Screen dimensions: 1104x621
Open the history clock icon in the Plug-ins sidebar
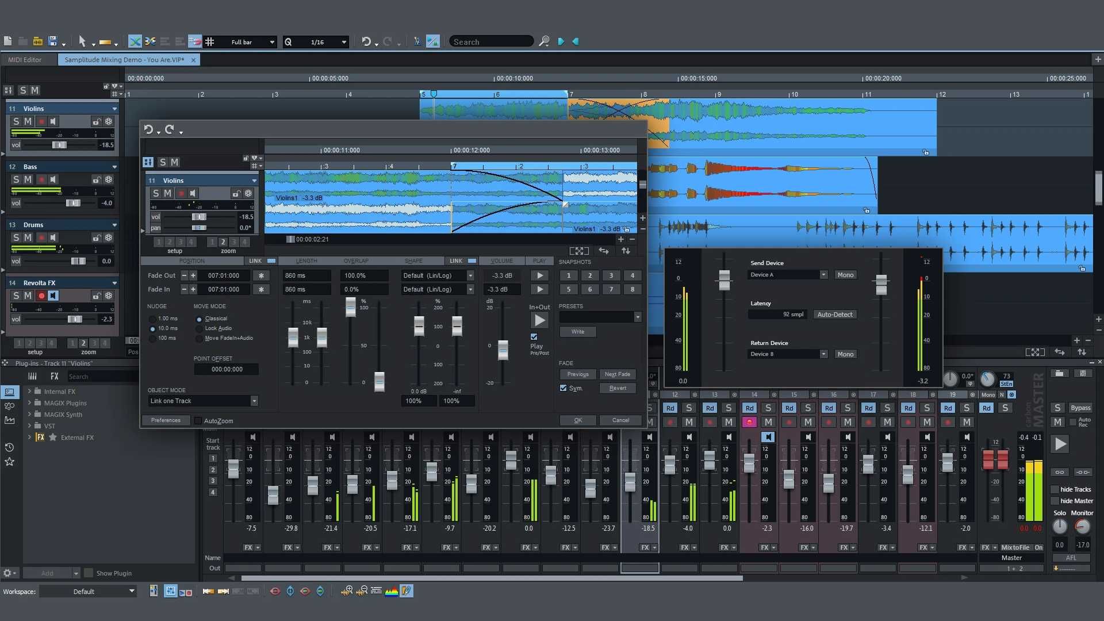[9, 447]
